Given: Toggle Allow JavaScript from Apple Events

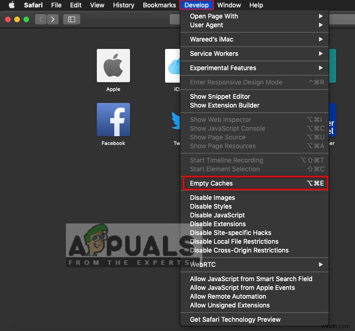Looking at the screenshot, I should click(254, 288).
